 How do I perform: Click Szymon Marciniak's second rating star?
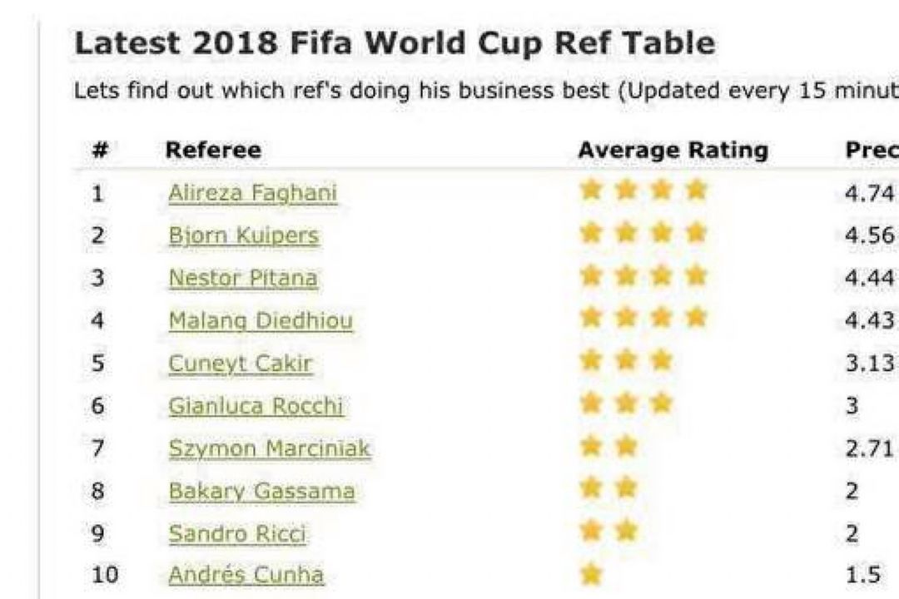[x=626, y=446]
